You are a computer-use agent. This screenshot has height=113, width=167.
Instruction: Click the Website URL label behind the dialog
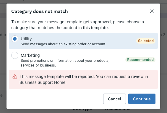[118, 109]
